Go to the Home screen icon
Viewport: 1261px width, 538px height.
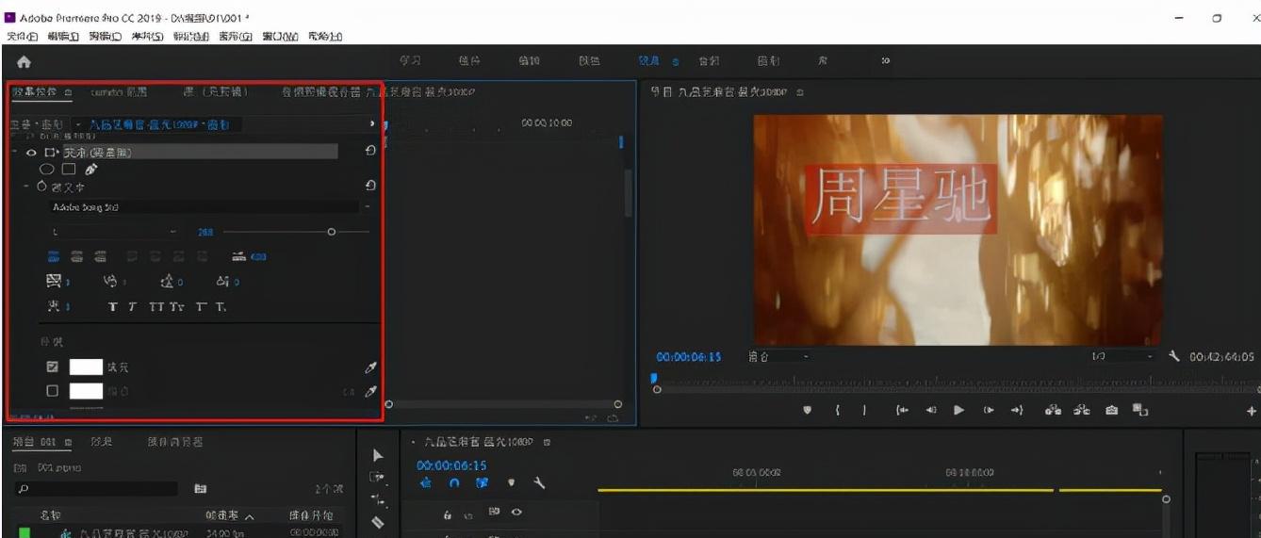22,61
